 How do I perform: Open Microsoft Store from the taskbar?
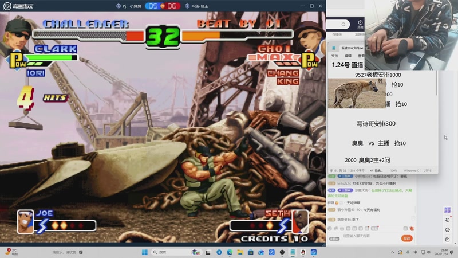251,252
